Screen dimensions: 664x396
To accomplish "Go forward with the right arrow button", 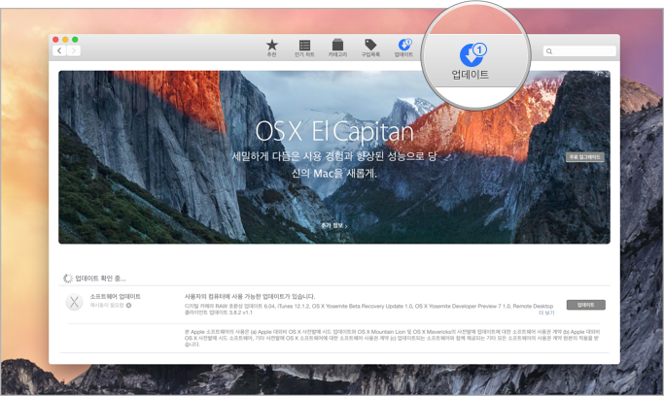I will (73, 50).
